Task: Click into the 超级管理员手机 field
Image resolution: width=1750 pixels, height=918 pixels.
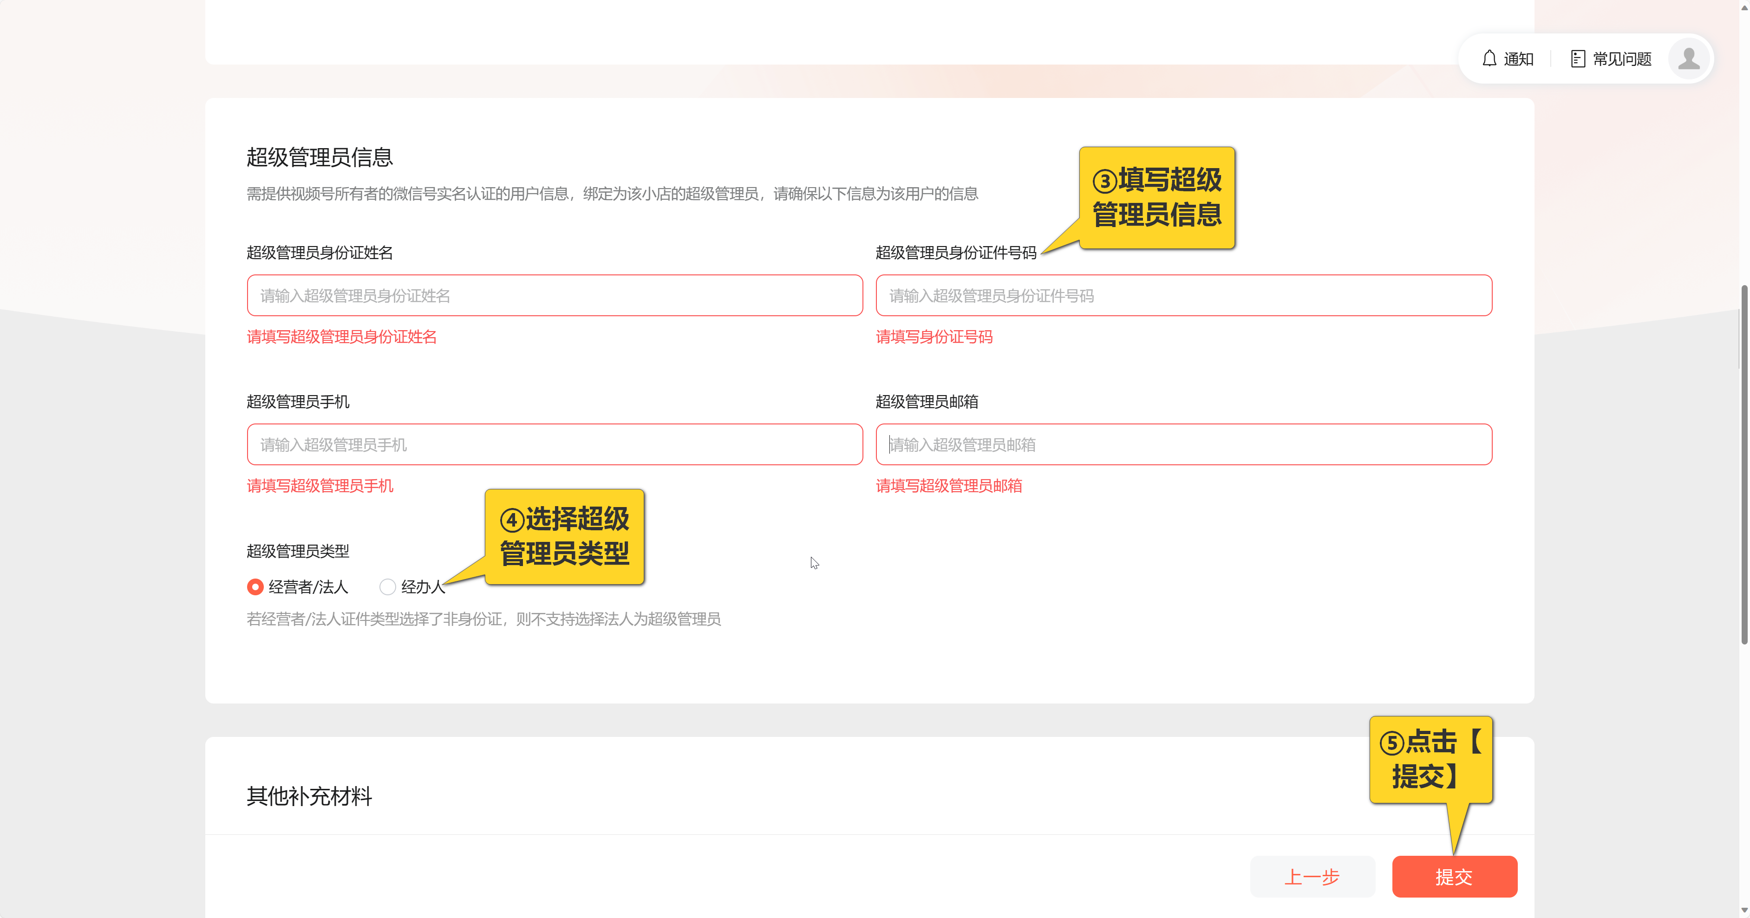Action: (x=555, y=445)
